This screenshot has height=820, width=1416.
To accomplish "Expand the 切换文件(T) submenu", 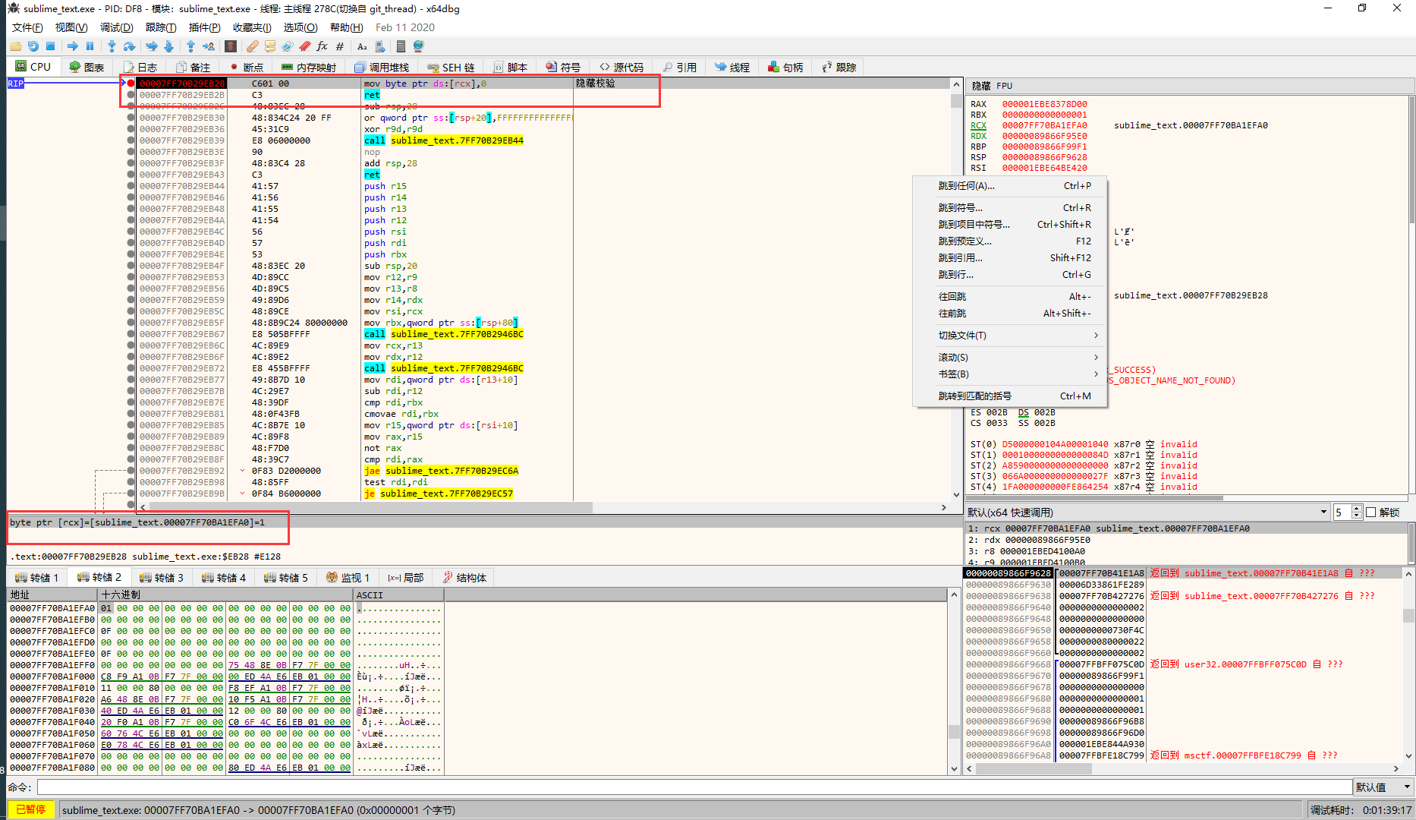I will (x=1011, y=336).
